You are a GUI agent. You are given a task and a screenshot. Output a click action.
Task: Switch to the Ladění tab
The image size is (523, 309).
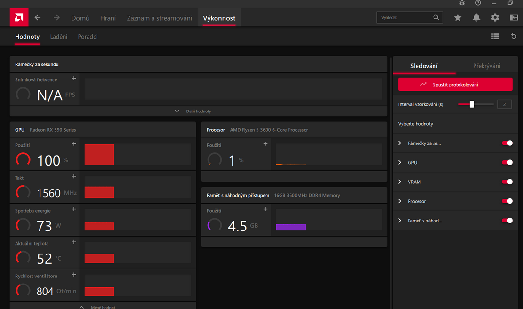59,37
